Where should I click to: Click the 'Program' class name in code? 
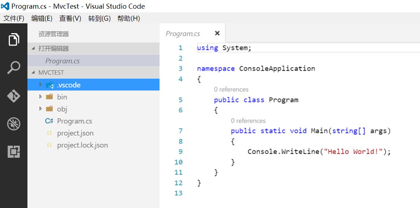click(284, 100)
